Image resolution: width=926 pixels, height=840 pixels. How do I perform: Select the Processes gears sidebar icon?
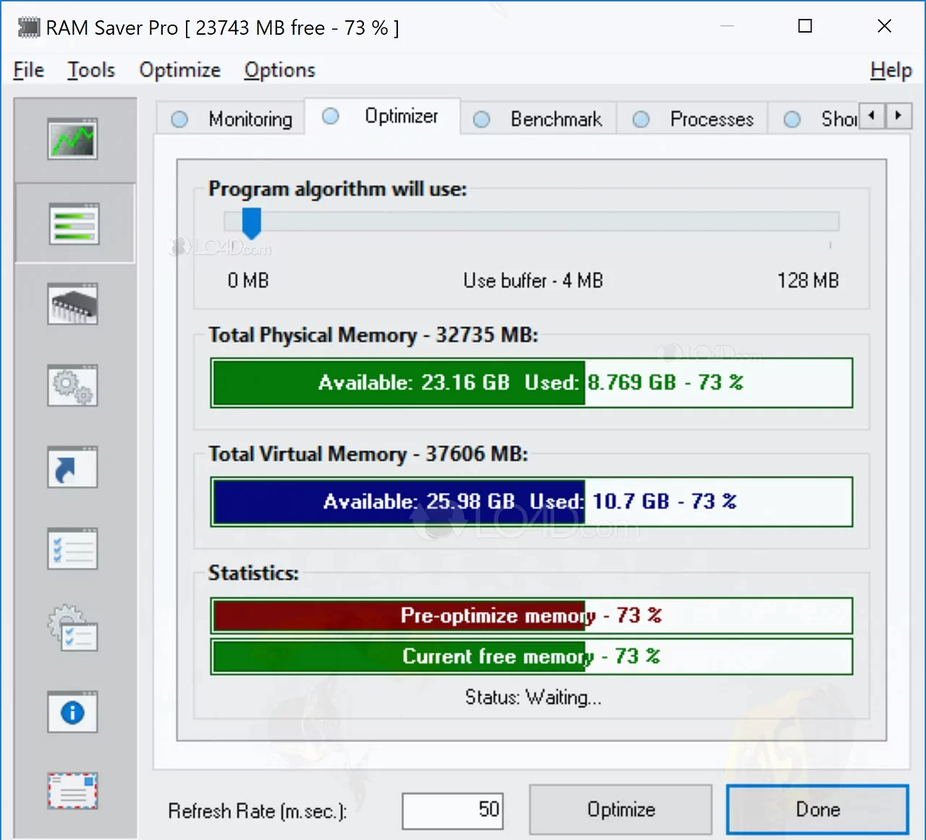click(72, 386)
